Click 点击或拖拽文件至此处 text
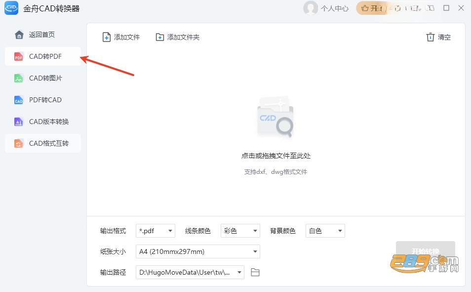 pos(276,156)
